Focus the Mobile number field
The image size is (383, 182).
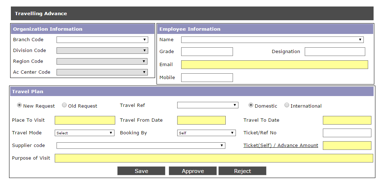click(x=207, y=78)
